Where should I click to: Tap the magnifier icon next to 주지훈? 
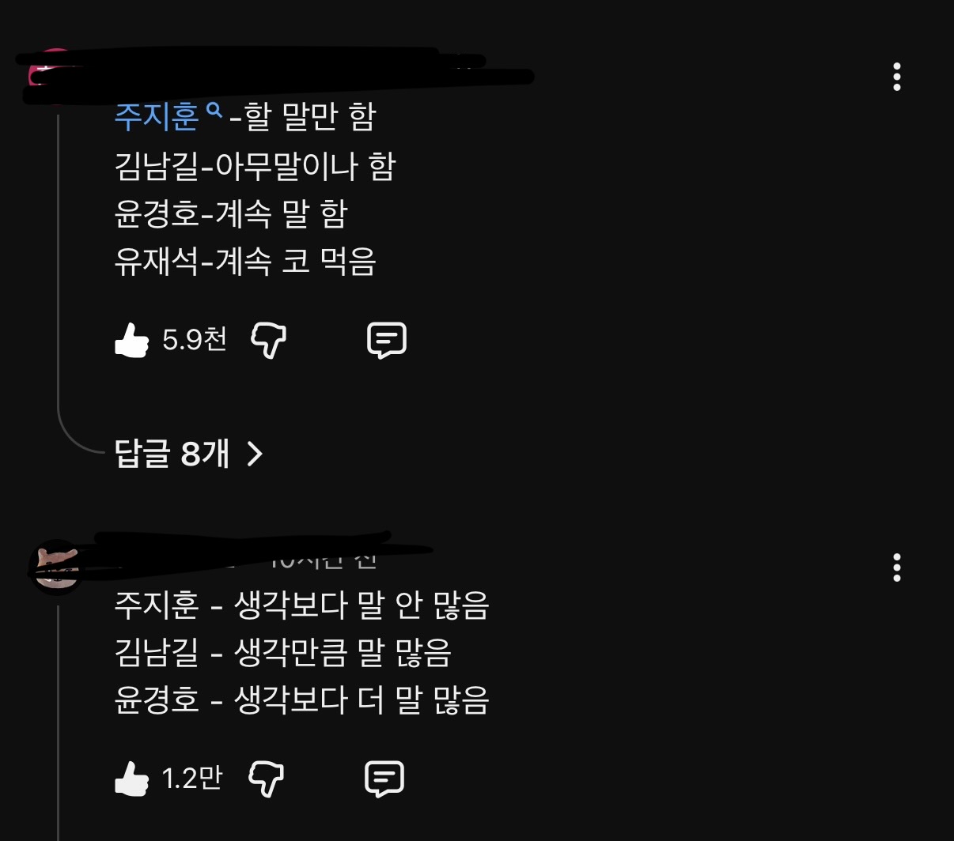(214, 111)
